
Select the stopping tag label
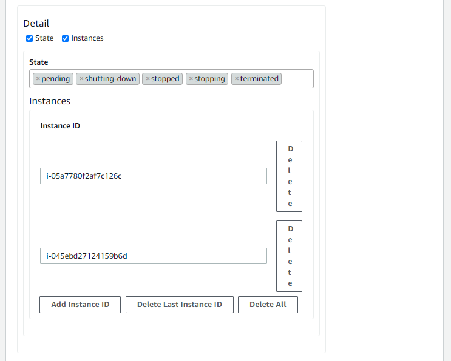209,79
